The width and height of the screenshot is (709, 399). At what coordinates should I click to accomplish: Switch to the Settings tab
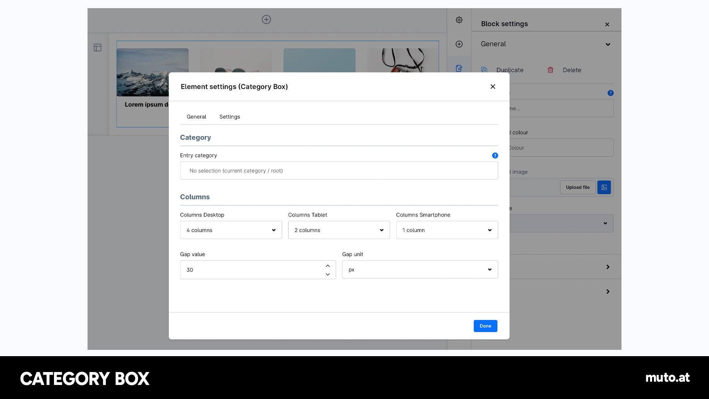coord(230,117)
